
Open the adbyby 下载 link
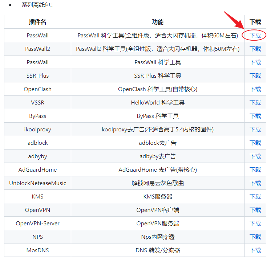click(255, 156)
